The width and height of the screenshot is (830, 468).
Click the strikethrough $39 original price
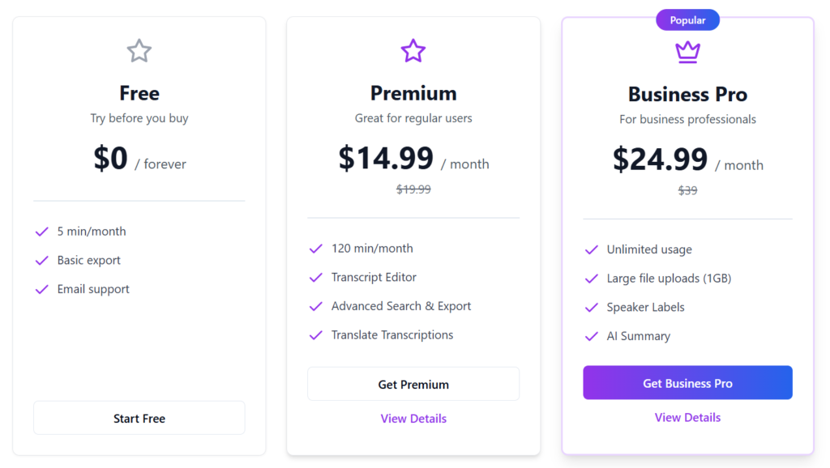point(687,190)
